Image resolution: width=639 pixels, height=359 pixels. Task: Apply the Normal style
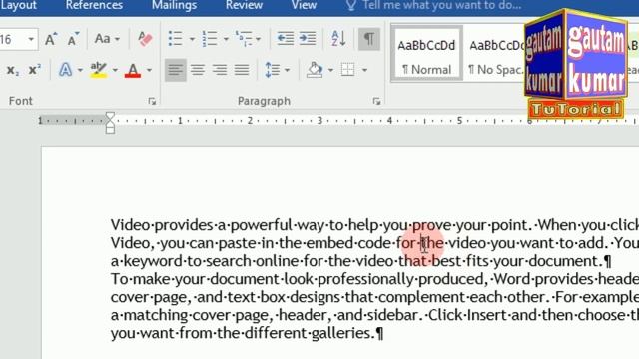426,54
